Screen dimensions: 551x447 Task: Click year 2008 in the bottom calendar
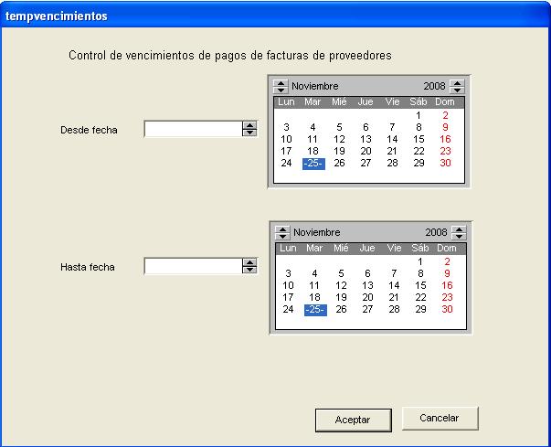tap(436, 232)
